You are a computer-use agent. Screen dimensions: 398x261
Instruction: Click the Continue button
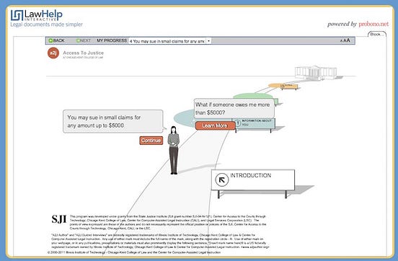pyautogui.click(x=151, y=141)
